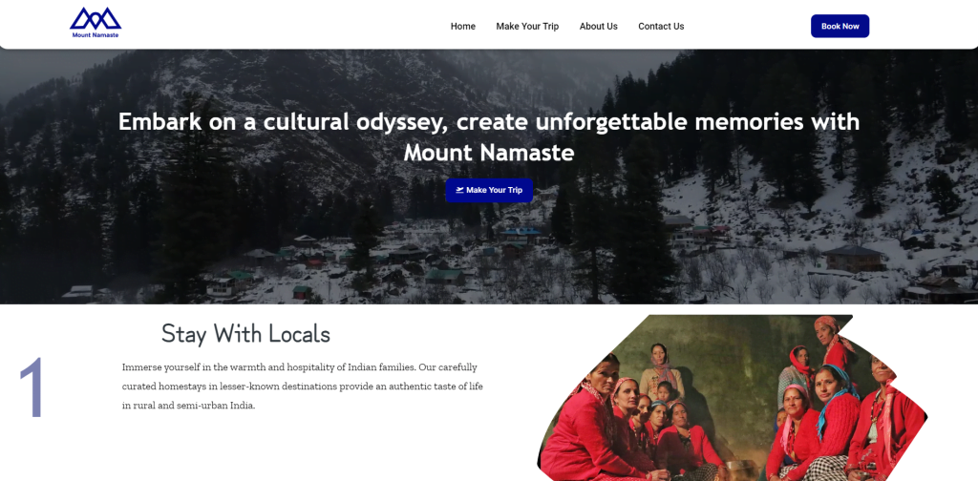
Task: Click the Stay With Locals heading
Action: coord(245,333)
